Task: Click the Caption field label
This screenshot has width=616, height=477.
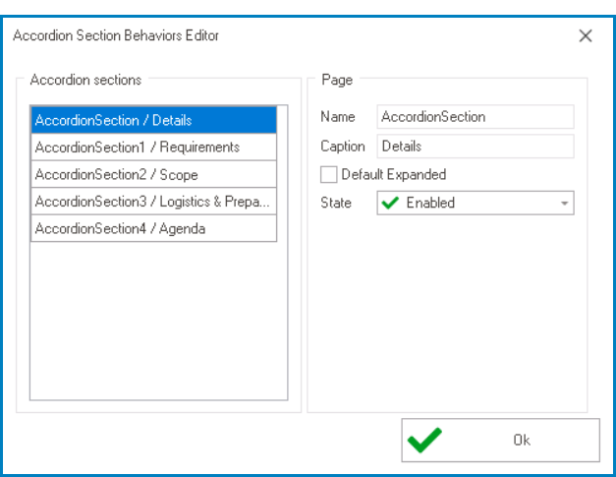Action: (x=343, y=147)
